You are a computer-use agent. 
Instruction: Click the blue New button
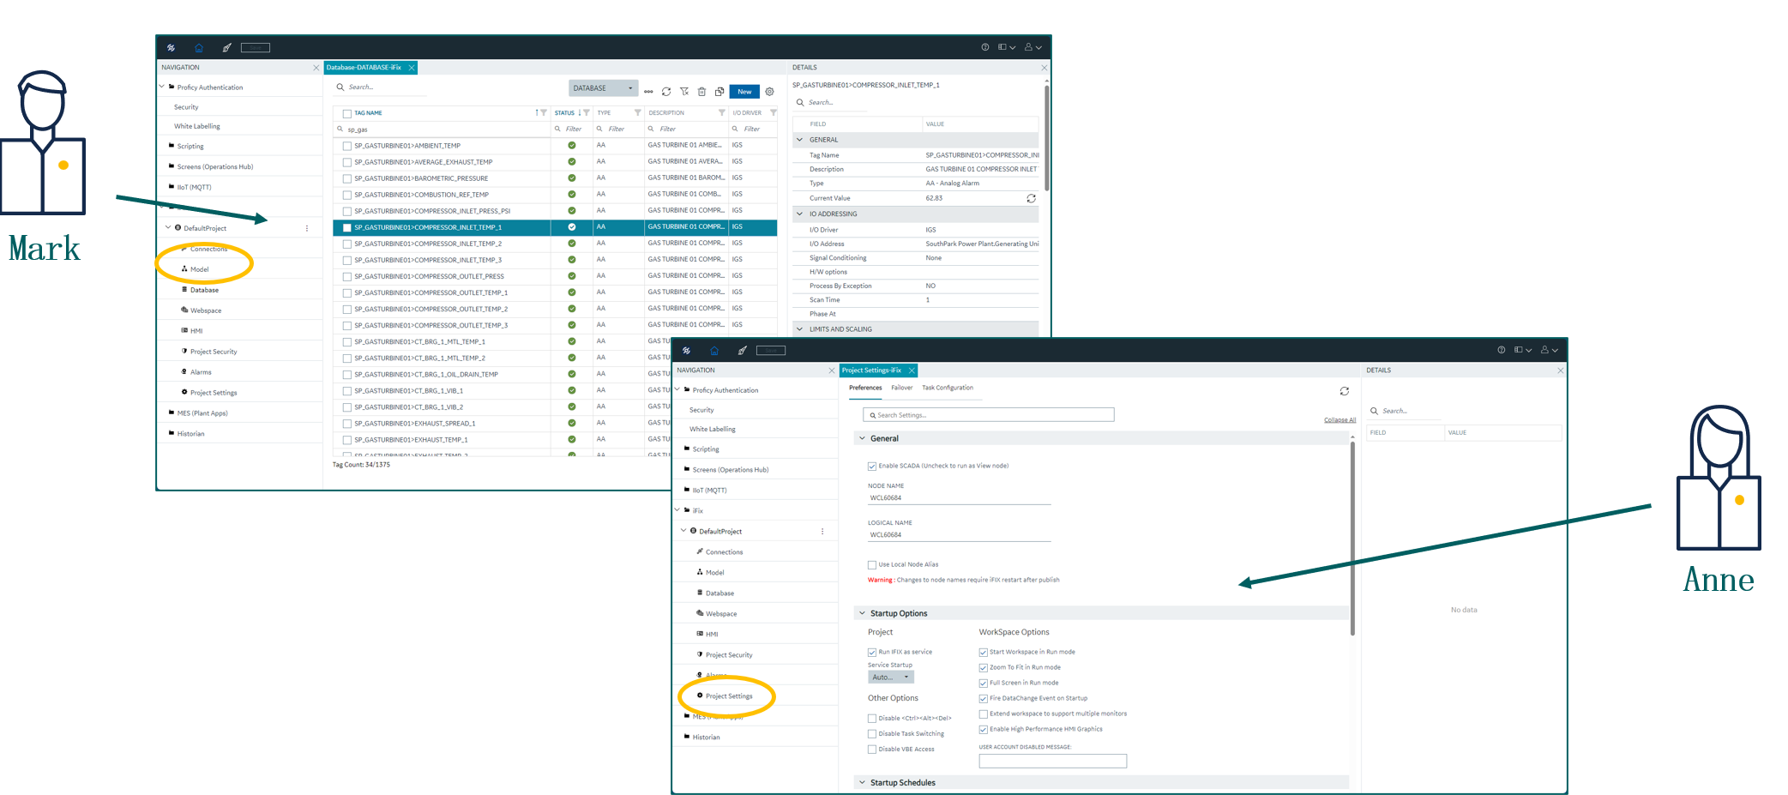744,92
